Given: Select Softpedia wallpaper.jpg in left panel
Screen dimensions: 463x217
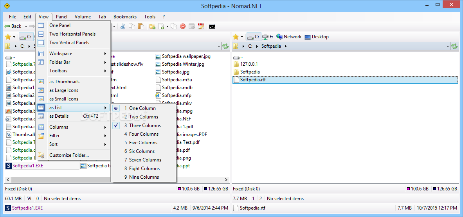Looking at the screenshot, I should tap(183, 56).
